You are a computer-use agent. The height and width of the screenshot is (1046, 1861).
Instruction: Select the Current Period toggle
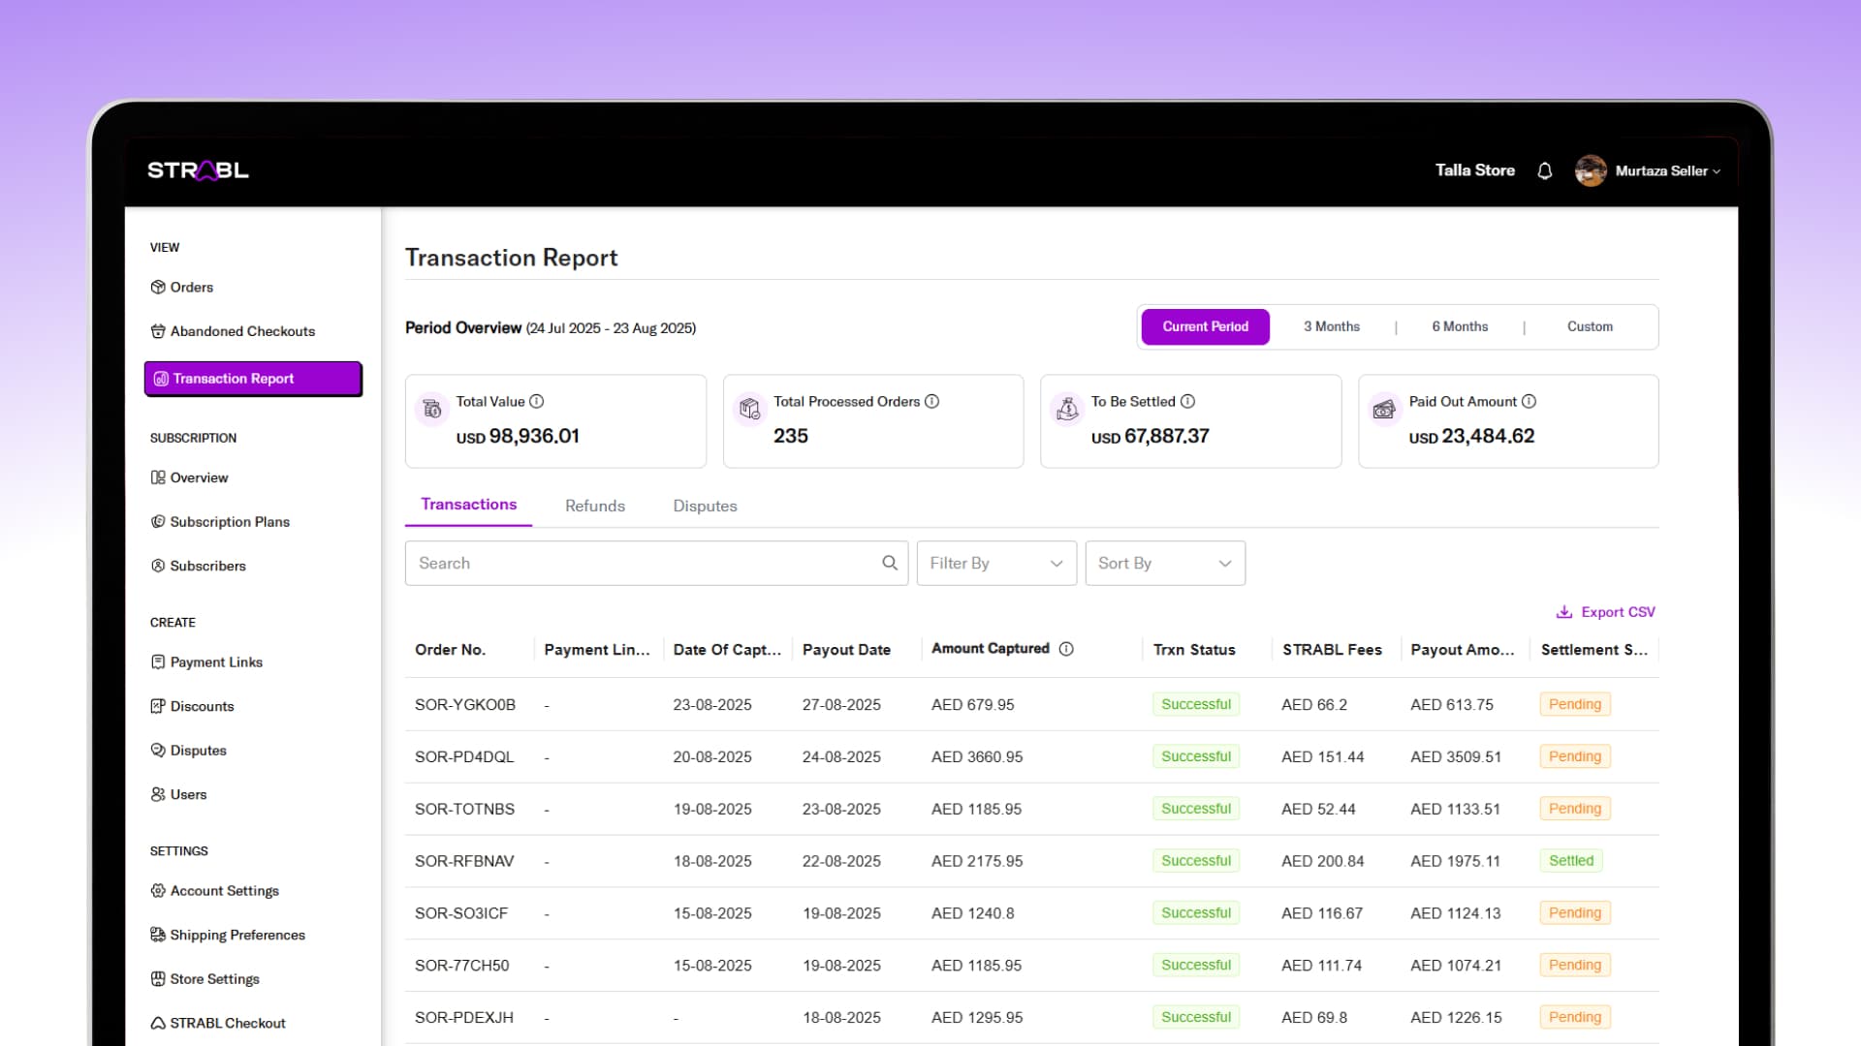tap(1205, 326)
